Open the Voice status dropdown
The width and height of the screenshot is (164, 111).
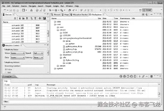18,53
